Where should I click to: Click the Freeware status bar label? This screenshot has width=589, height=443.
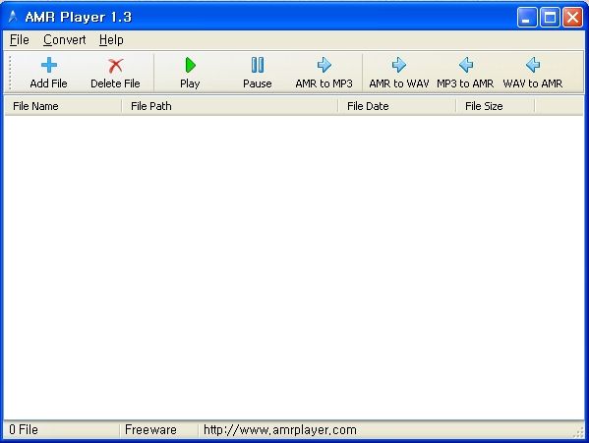(150, 430)
